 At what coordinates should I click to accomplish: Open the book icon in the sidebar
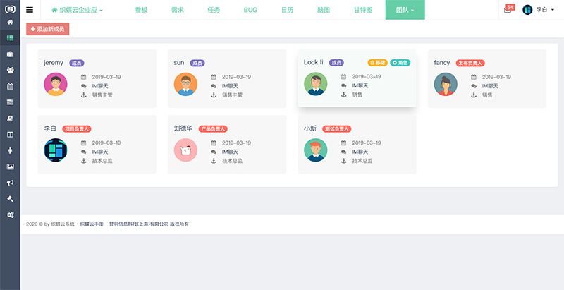coord(10,119)
